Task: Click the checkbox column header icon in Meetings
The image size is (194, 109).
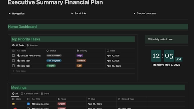Action: (x=28, y=99)
